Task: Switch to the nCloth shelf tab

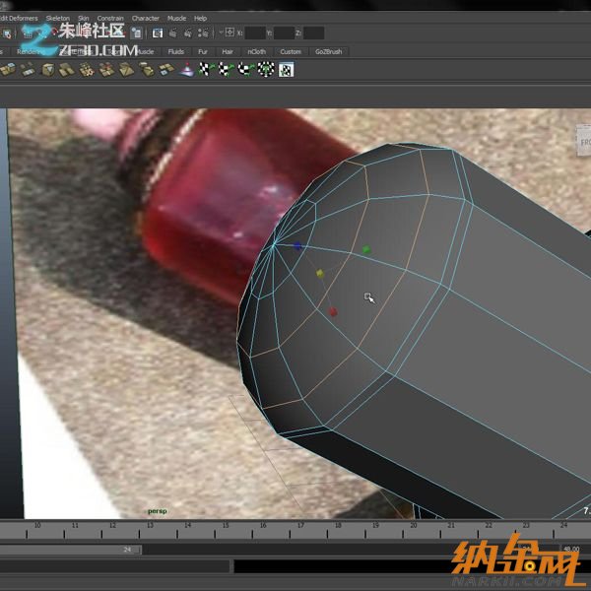Action: [x=257, y=51]
